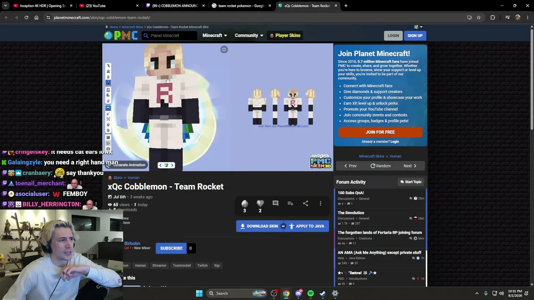Show hidden system tray icons

pos(477,293)
